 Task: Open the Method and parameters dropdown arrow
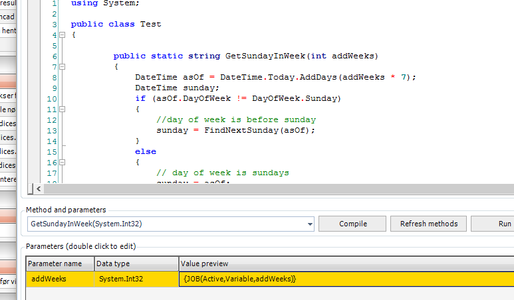click(310, 224)
